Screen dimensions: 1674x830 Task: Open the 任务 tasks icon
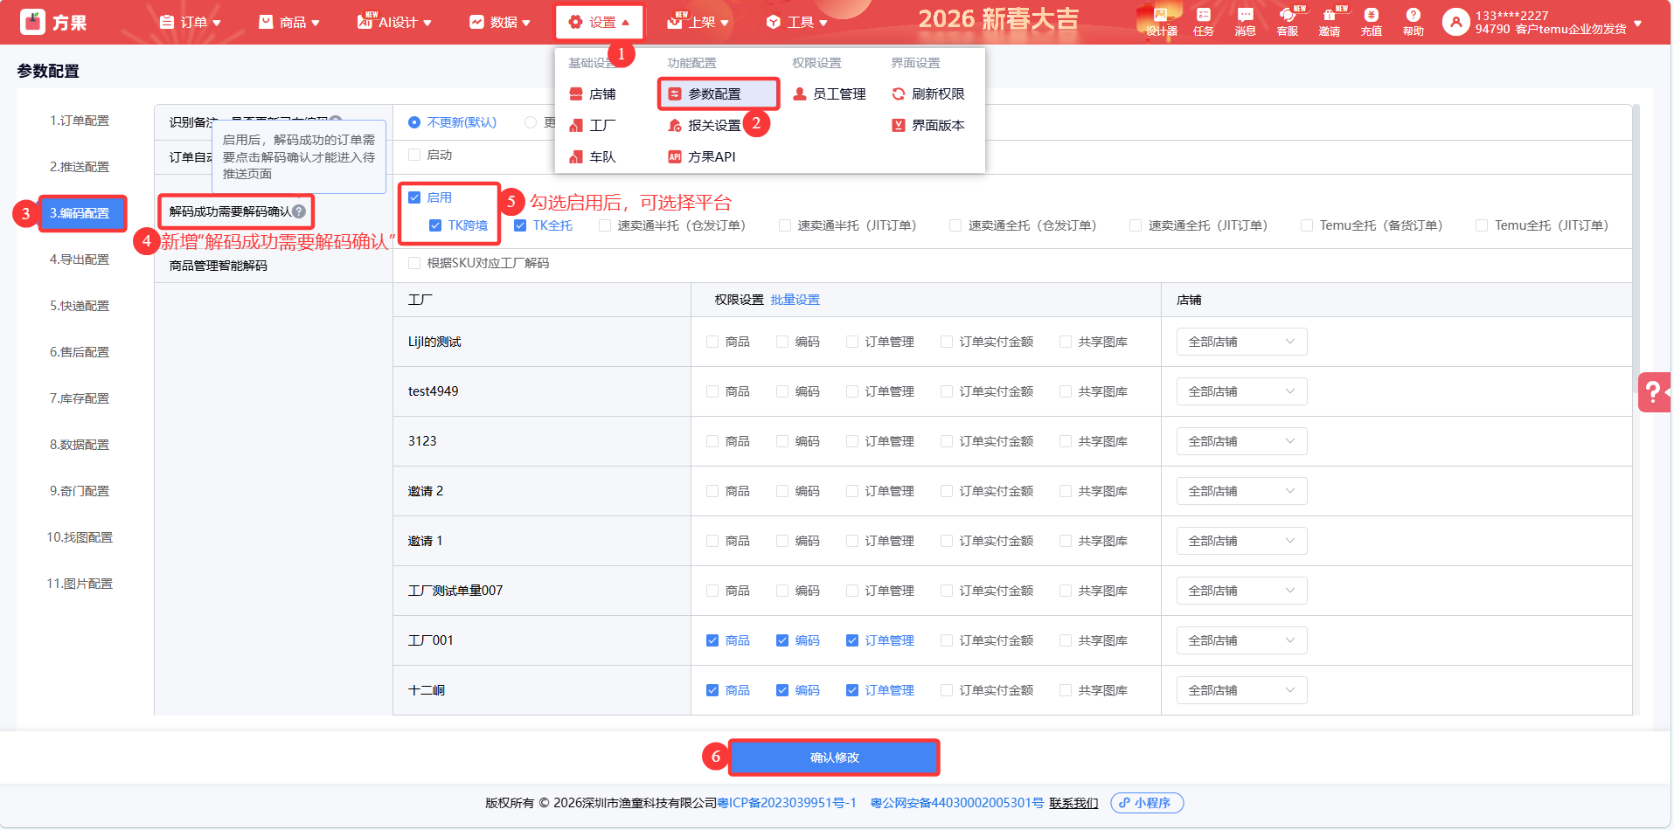point(1203,22)
